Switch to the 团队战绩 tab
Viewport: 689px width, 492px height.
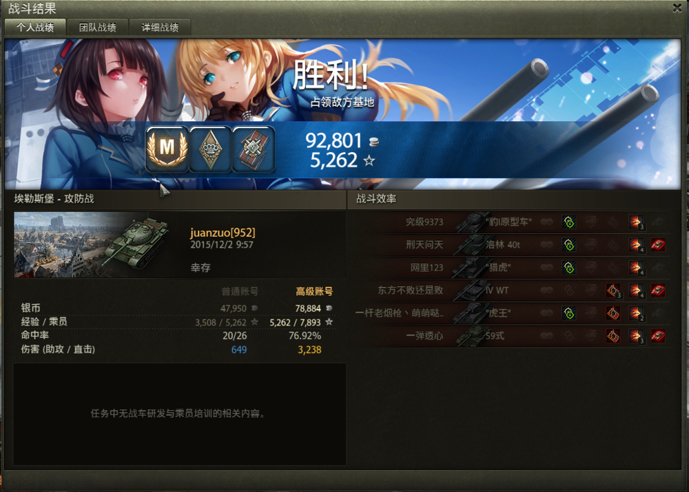(x=98, y=28)
